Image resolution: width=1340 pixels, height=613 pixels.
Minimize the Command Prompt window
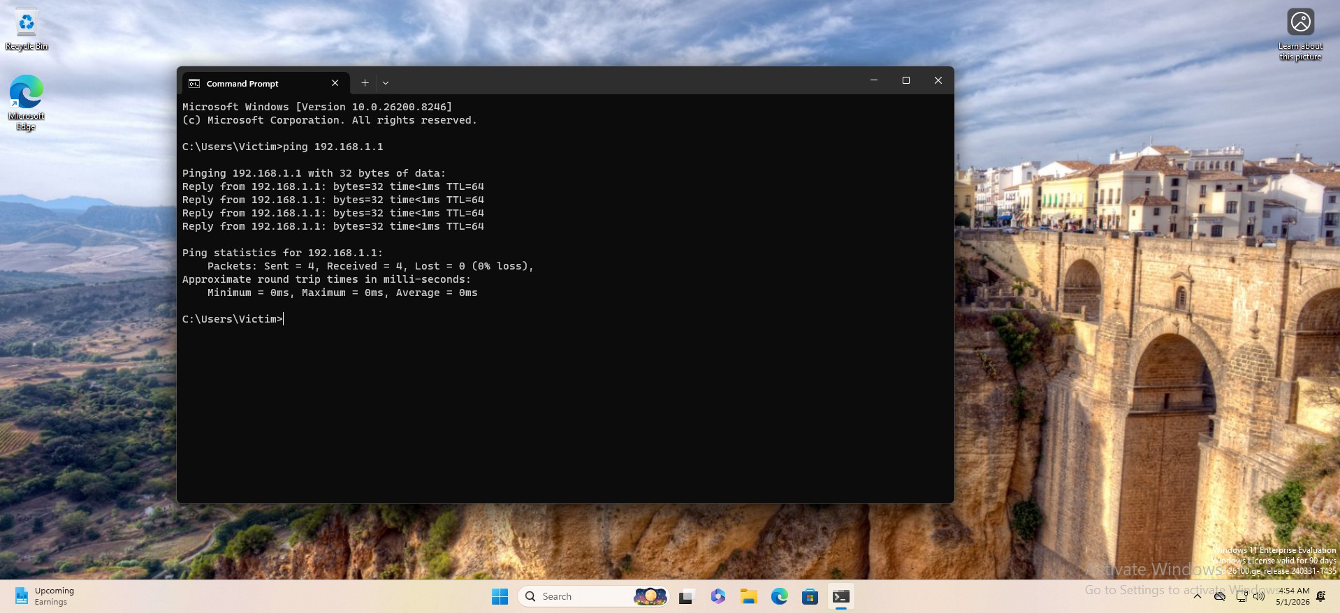coord(873,80)
